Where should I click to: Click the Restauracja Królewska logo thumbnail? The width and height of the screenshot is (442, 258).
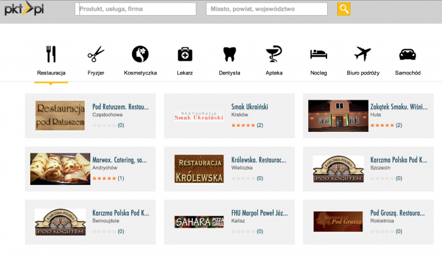[x=199, y=169]
